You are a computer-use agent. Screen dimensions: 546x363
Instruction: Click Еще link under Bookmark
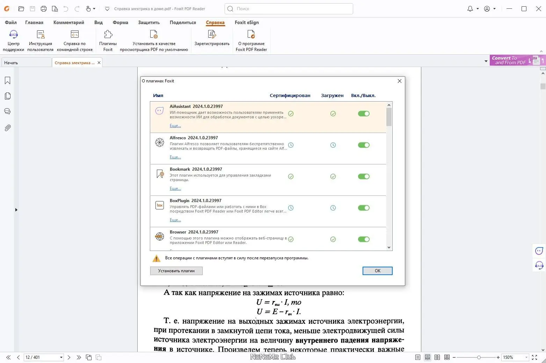(175, 188)
